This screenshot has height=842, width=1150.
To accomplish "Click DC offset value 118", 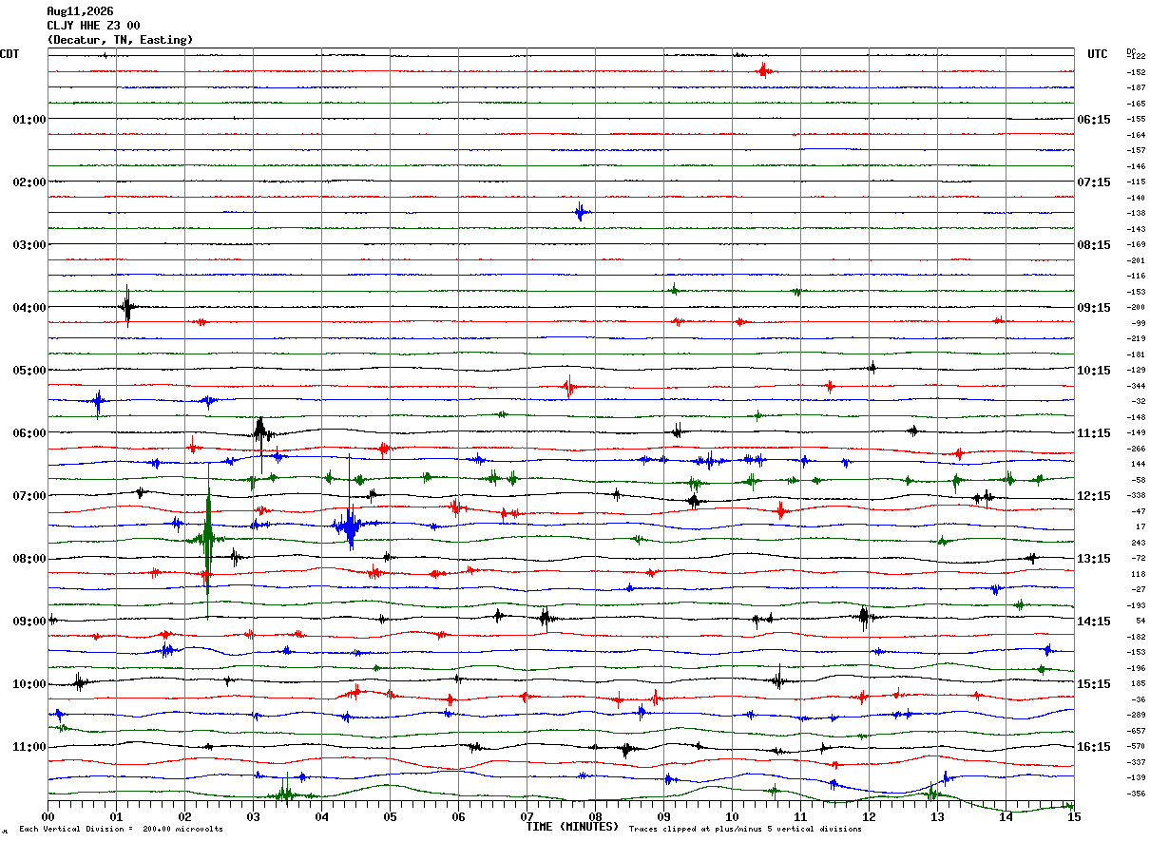I will coord(1138,574).
